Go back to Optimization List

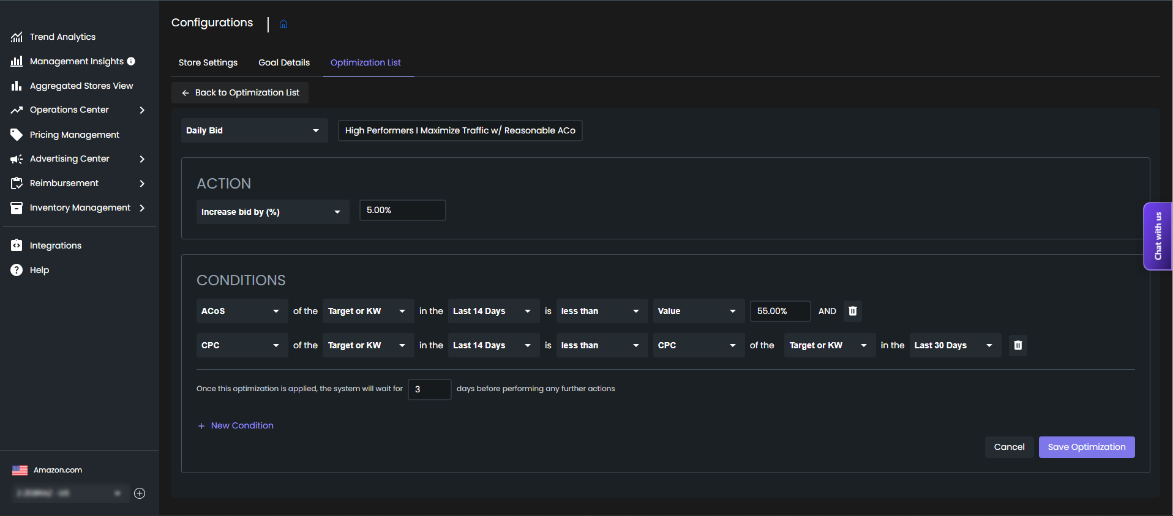pyautogui.click(x=240, y=92)
